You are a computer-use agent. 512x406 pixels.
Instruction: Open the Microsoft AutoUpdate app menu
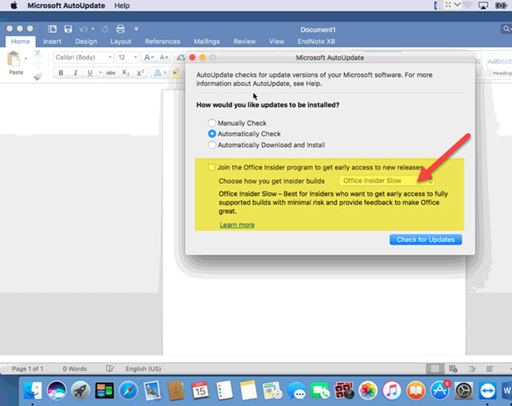pyautogui.click(x=66, y=6)
